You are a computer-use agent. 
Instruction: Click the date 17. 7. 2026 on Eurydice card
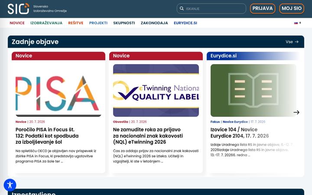(x=258, y=122)
